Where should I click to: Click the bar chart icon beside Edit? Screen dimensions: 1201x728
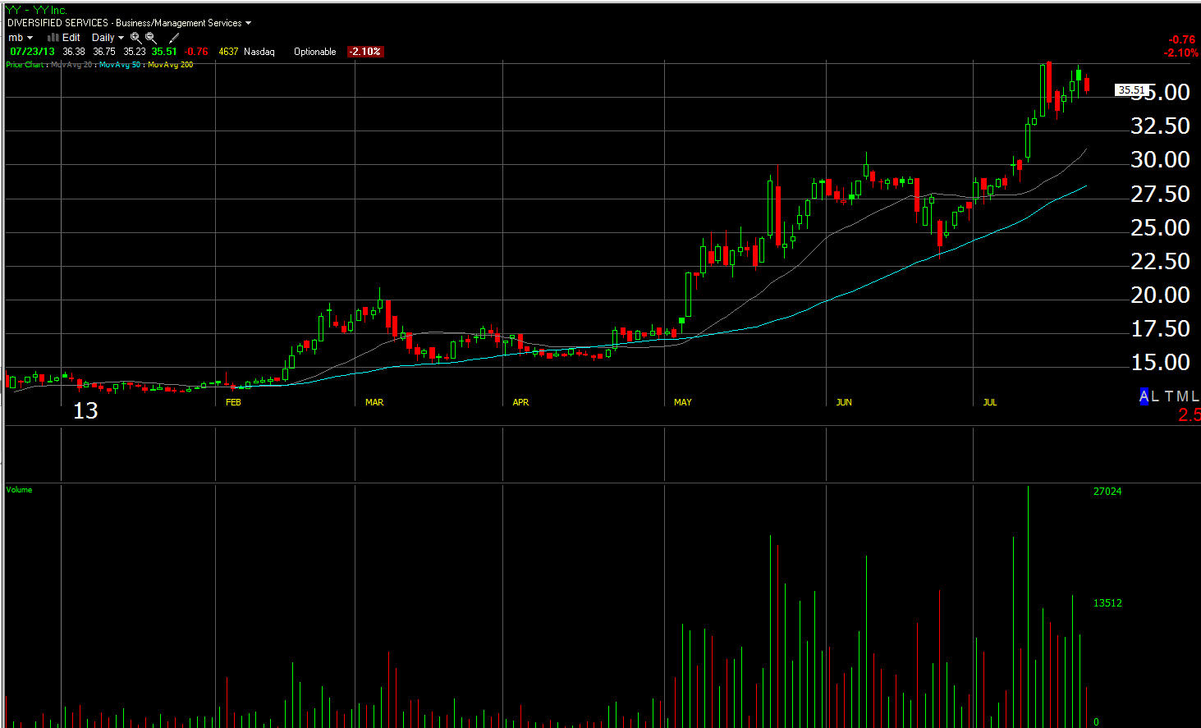click(53, 38)
